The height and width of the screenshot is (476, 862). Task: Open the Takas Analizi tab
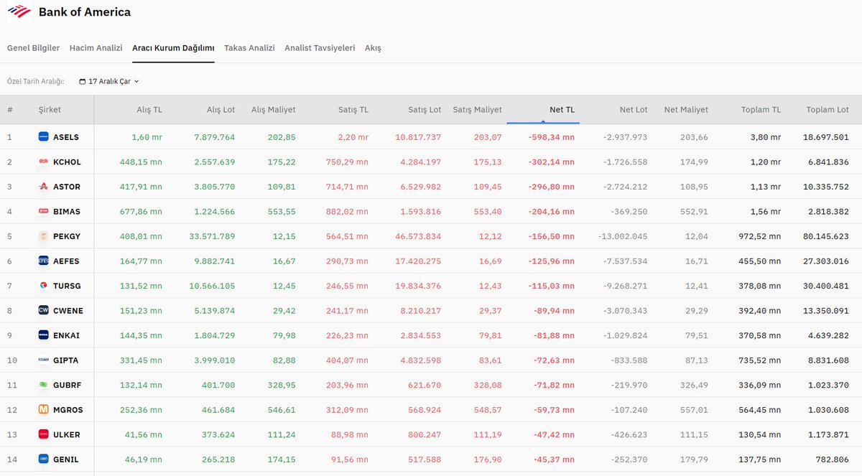point(249,48)
